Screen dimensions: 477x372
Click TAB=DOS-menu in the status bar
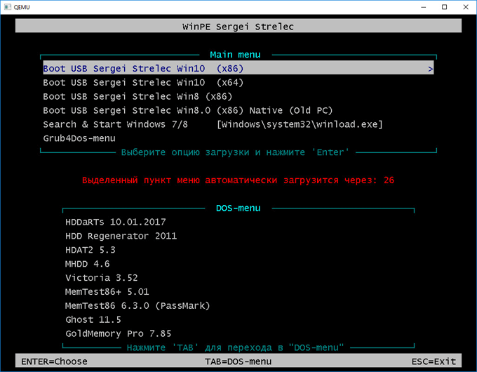(x=238, y=361)
